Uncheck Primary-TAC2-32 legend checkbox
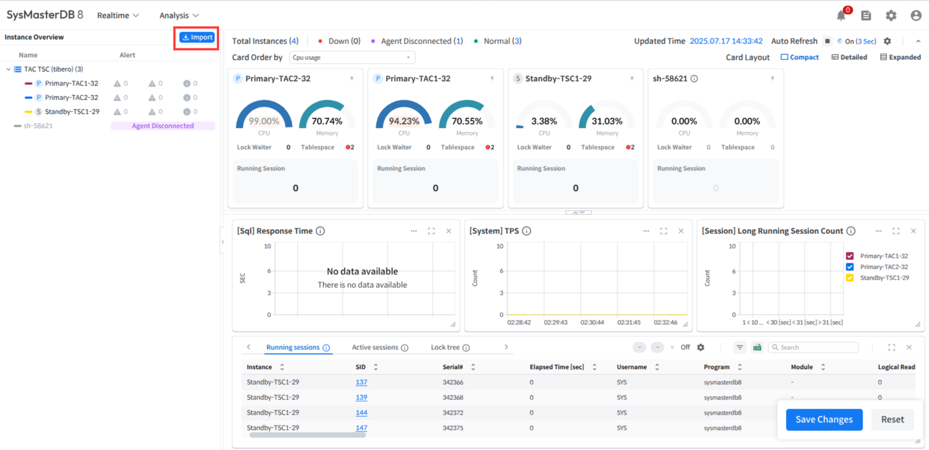Image resolution: width=929 pixels, height=450 pixels. pos(850,267)
